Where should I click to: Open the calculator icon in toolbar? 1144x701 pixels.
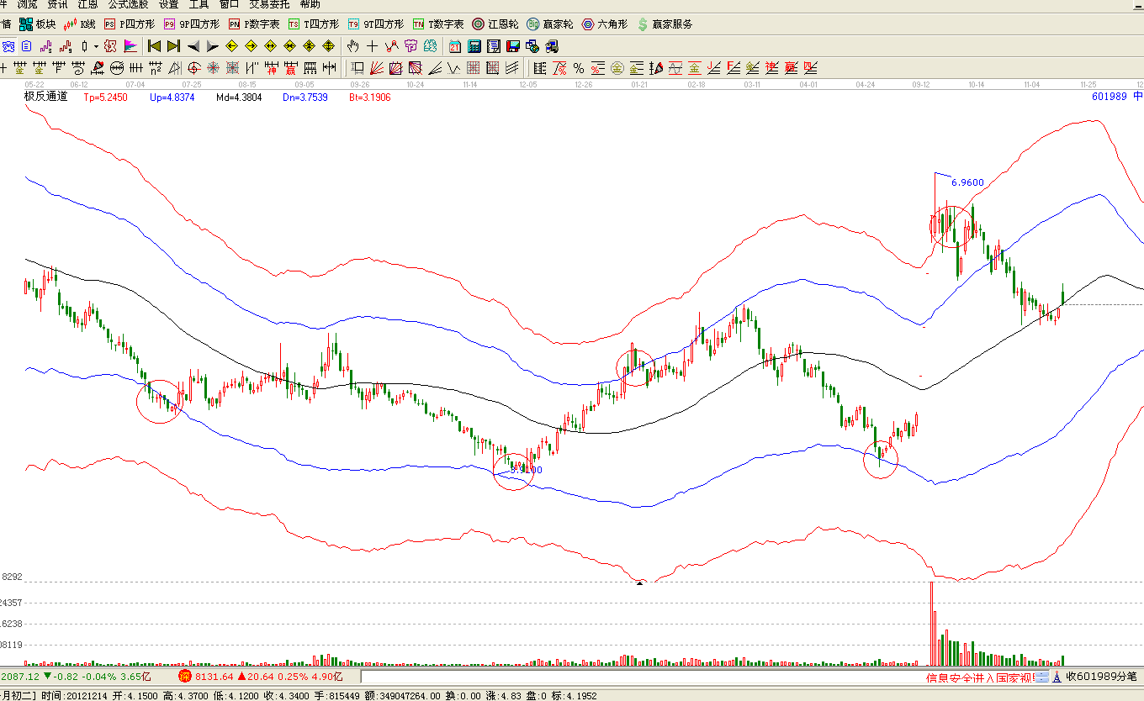(x=474, y=45)
